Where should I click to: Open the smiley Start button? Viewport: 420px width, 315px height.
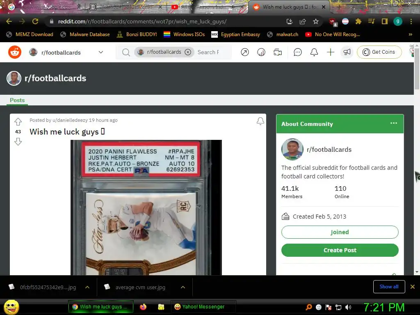(11, 307)
